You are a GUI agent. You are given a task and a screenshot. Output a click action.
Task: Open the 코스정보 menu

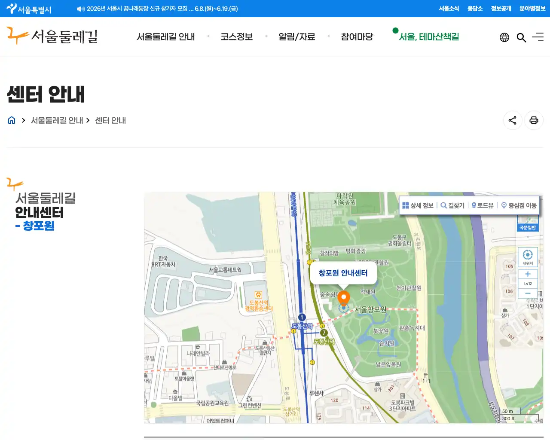237,37
